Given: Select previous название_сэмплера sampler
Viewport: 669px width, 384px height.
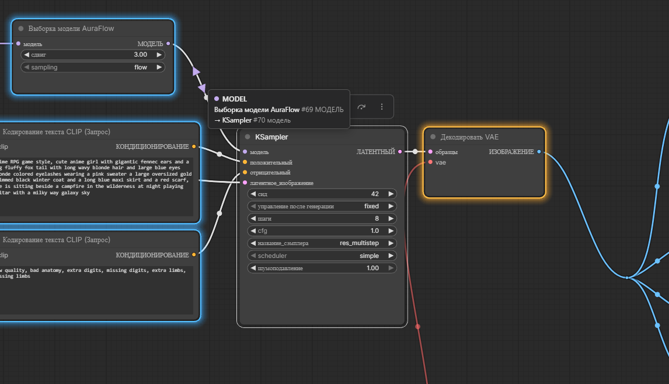Looking at the screenshot, I should coord(253,243).
